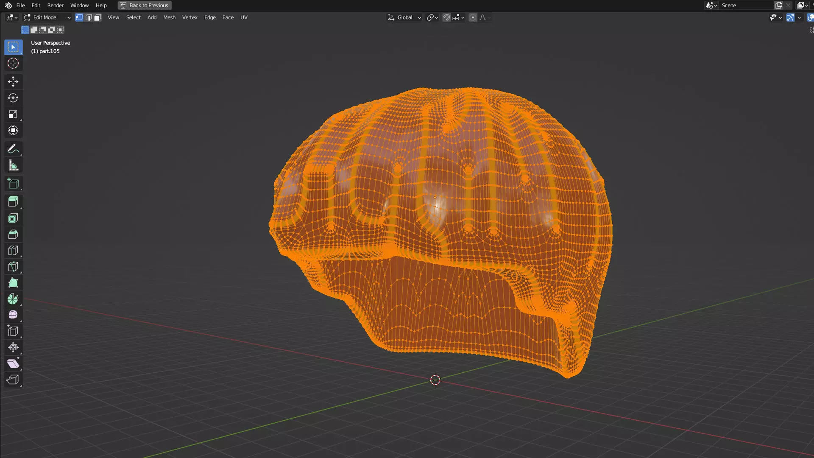Switch to edge select mode
Image resolution: width=814 pixels, height=458 pixels.
point(88,17)
